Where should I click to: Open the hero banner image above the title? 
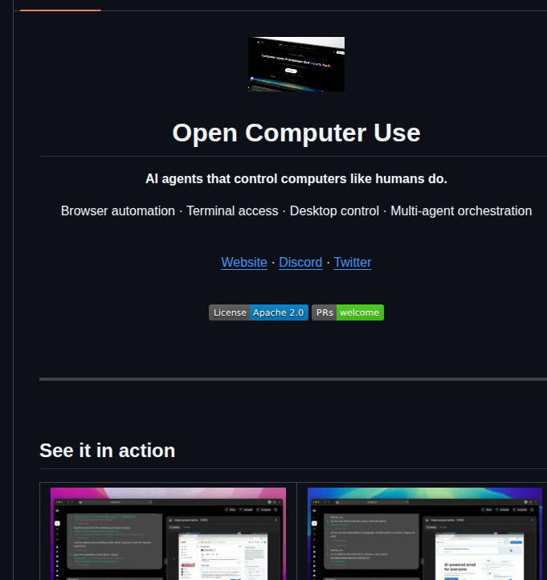tap(296, 64)
